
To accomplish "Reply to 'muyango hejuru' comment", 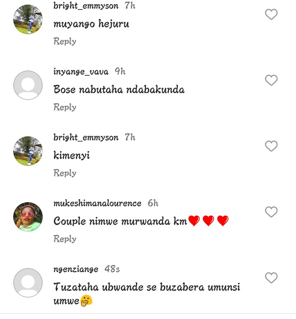I will point(65,41).
